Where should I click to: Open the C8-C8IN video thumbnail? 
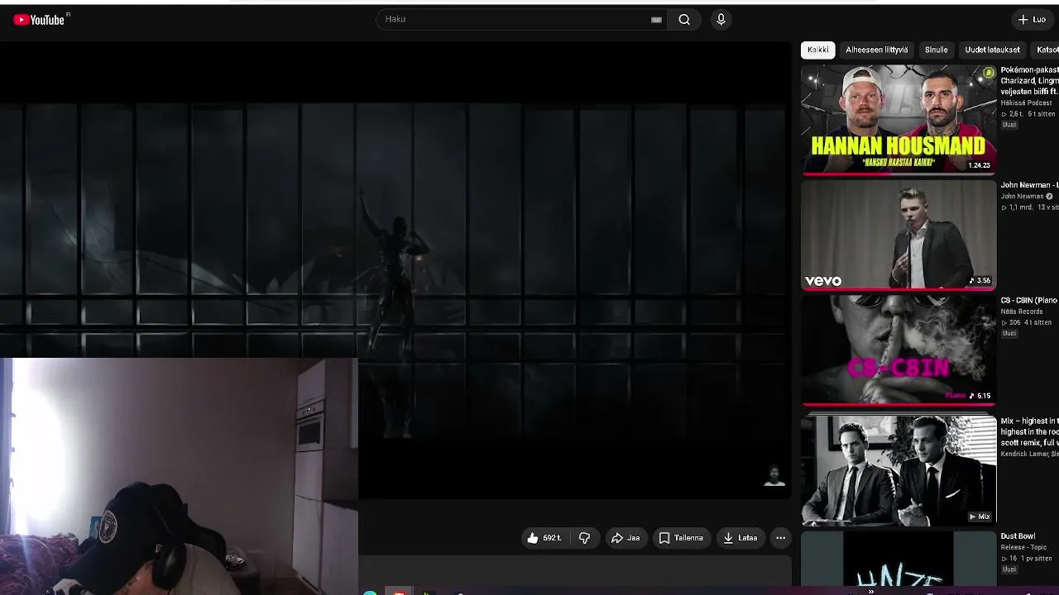[898, 350]
